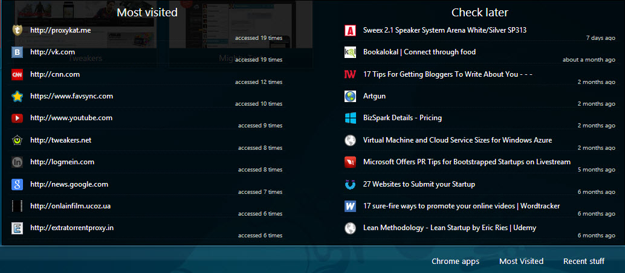This screenshot has width=625, height=273.
Task: Open the extratorrentproxy.in link
Action: coord(72,228)
